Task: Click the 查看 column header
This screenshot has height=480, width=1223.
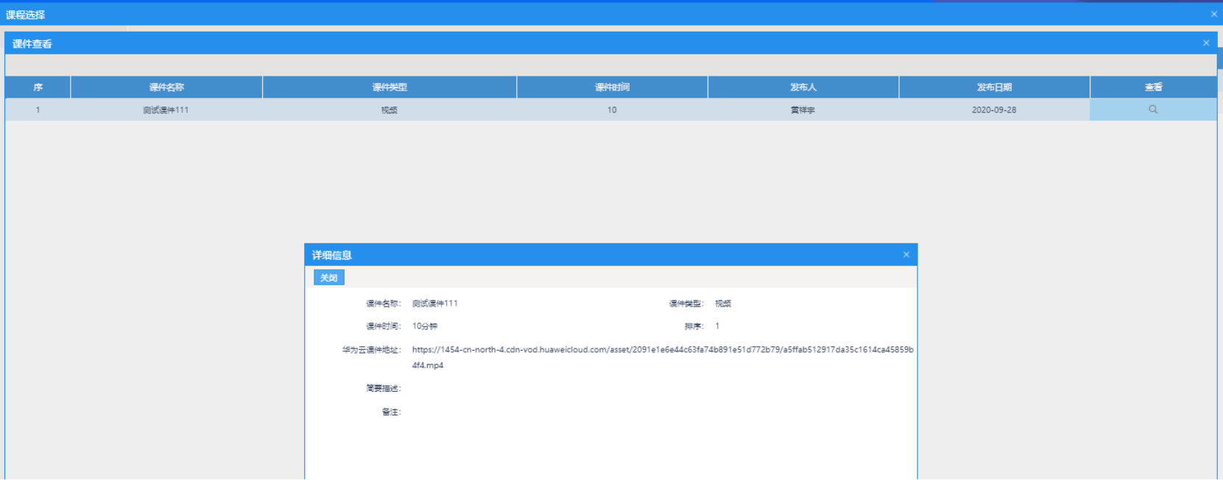Action: coord(1153,87)
